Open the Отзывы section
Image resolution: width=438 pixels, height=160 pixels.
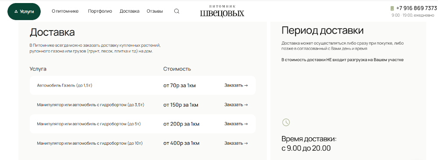click(155, 11)
